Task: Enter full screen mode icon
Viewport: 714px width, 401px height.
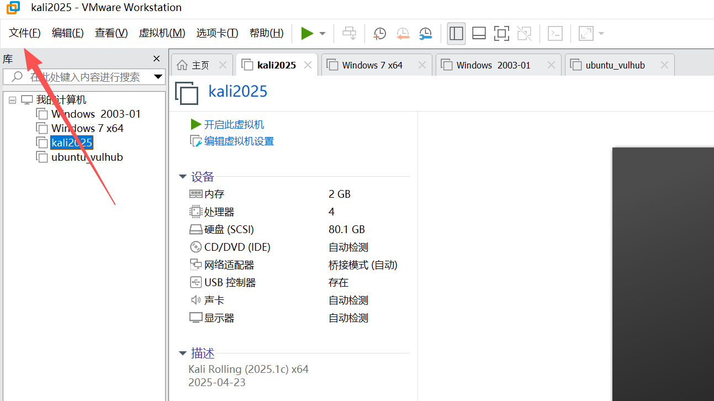Action: (x=501, y=33)
